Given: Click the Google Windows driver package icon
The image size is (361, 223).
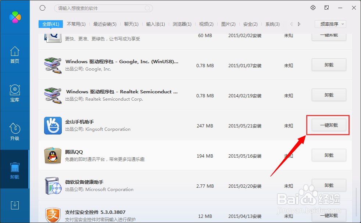Looking at the screenshot, I should click(53, 65).
